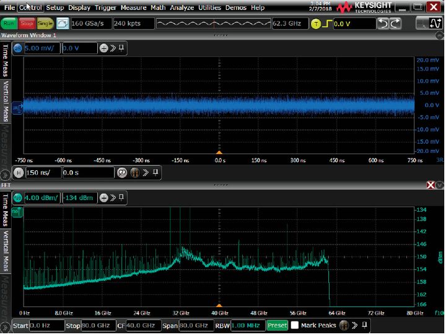This screenshot has height=335, width=446.
Task: Expand the channel vertical settings chevron
Action: tap(113, 48)
